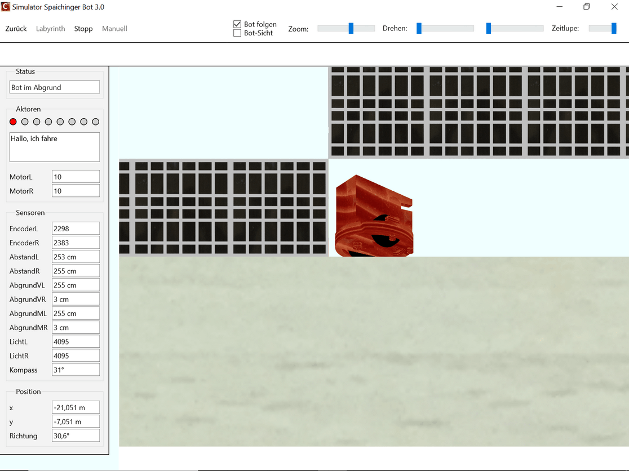The width and height of the screenshot is (629, 471).
Task: Click the MotorR value field
Action: tap(76, 191)
